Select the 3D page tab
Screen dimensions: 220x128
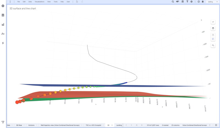(x=108, y=125)
